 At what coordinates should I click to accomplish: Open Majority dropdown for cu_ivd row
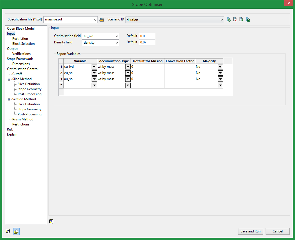point(220,67)
